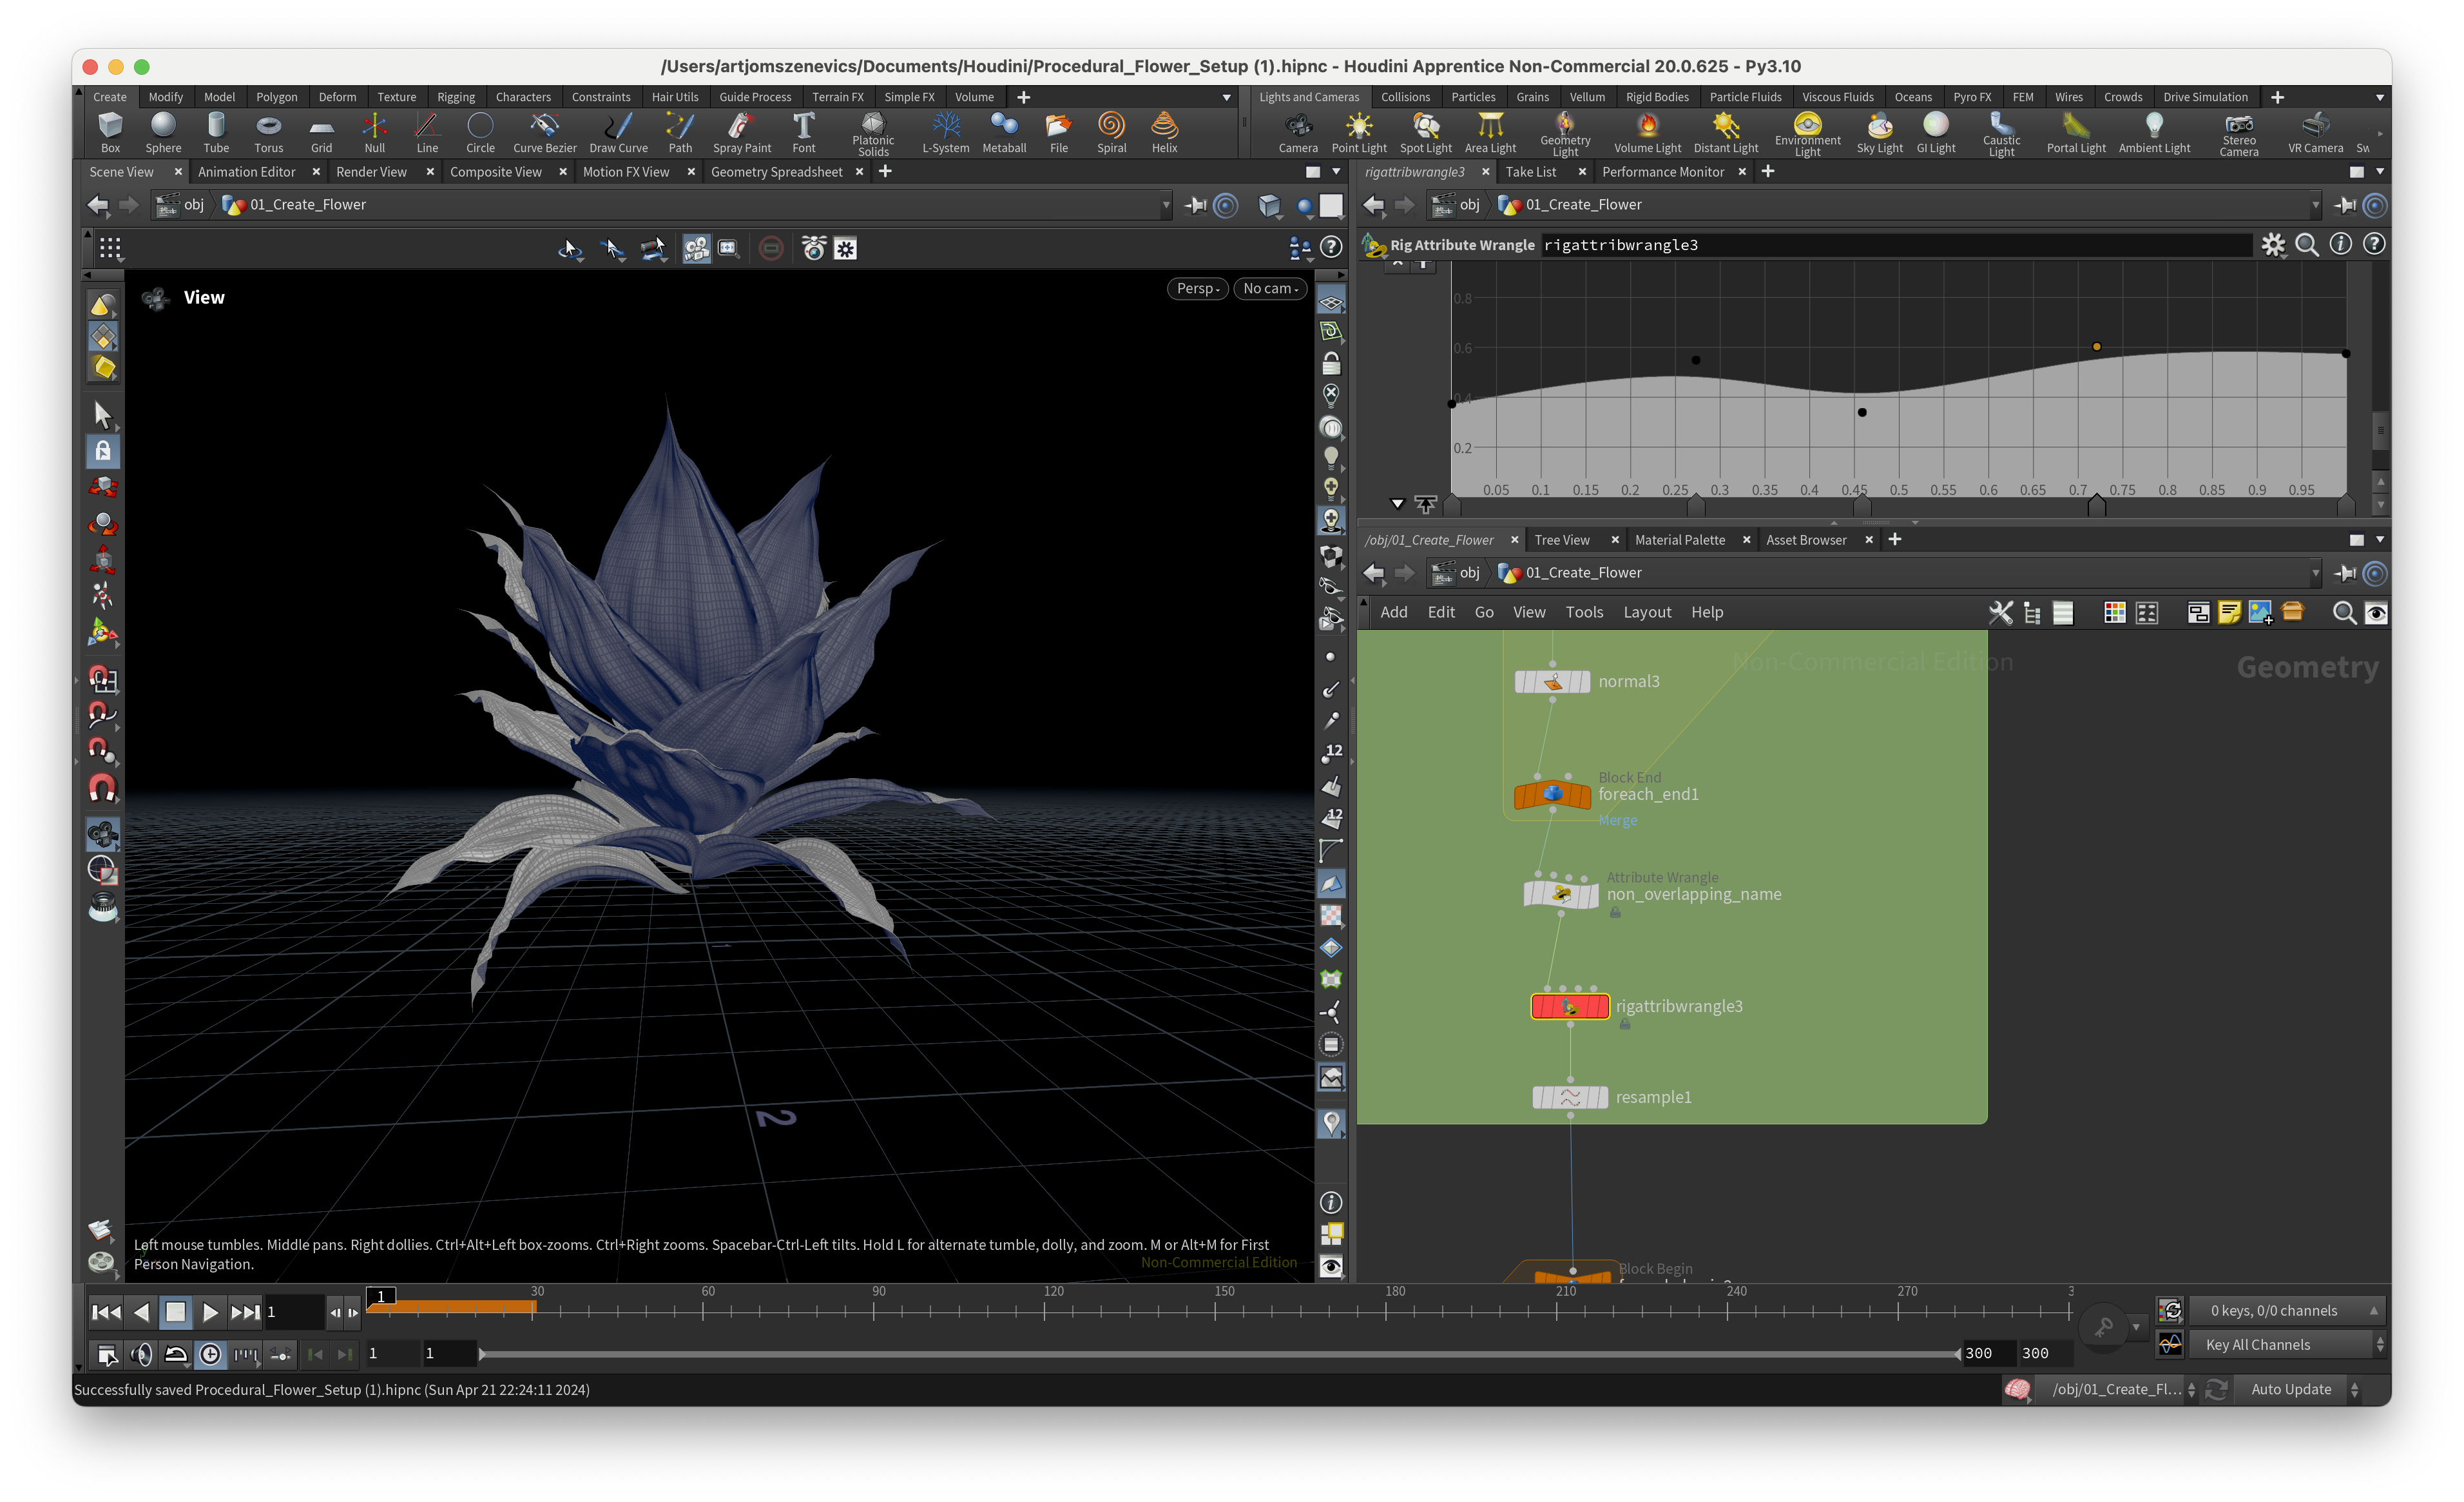The width and height of the screenshot is (2464, 1502).
Task: Click the Key All Channels button
Action: pyautogui.click(x=2257, y=1345)
